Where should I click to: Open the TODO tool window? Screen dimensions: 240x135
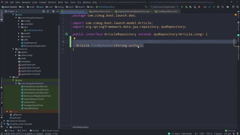tap(22, 131)
